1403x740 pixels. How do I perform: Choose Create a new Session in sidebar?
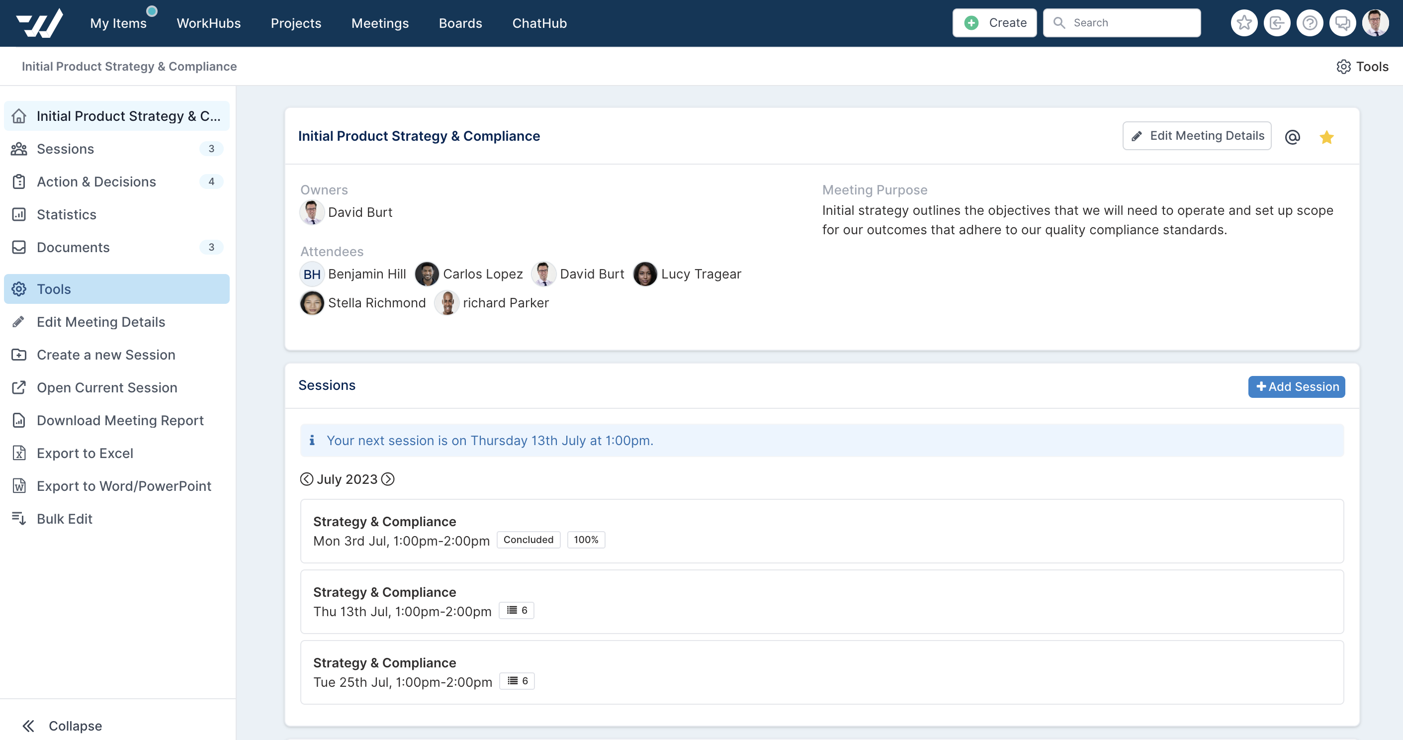point(116,355)
